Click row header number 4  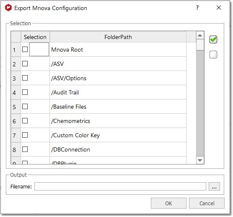[16, 92]
